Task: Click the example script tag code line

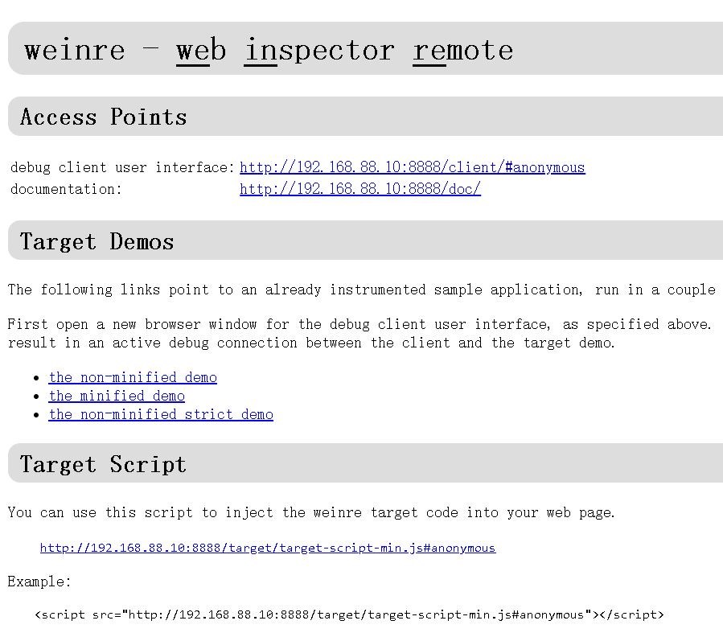Action: tap(349, 614)
